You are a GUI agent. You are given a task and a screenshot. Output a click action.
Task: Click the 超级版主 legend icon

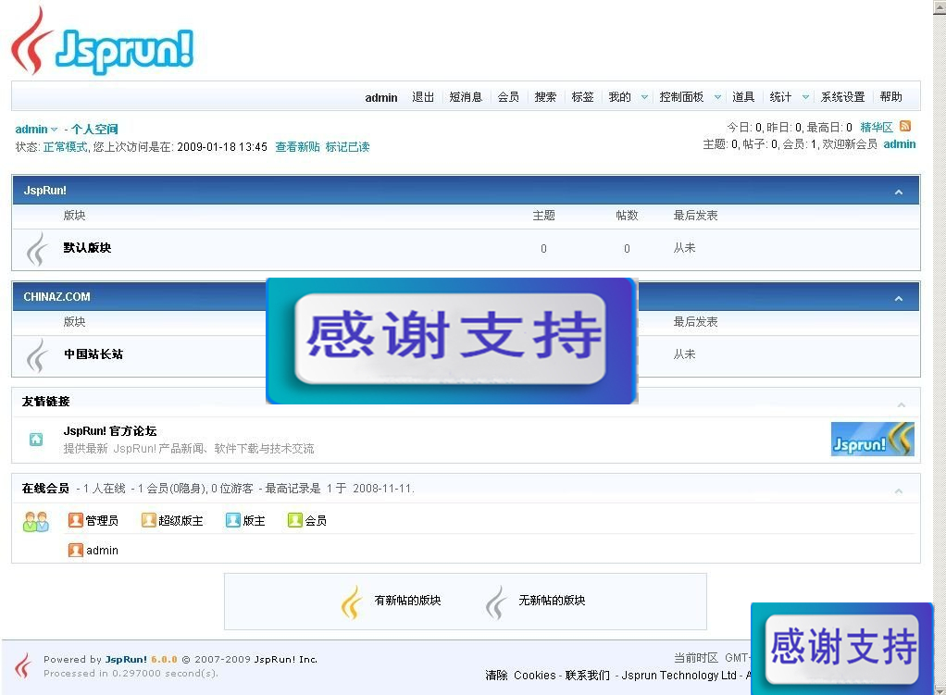point(148,520)
